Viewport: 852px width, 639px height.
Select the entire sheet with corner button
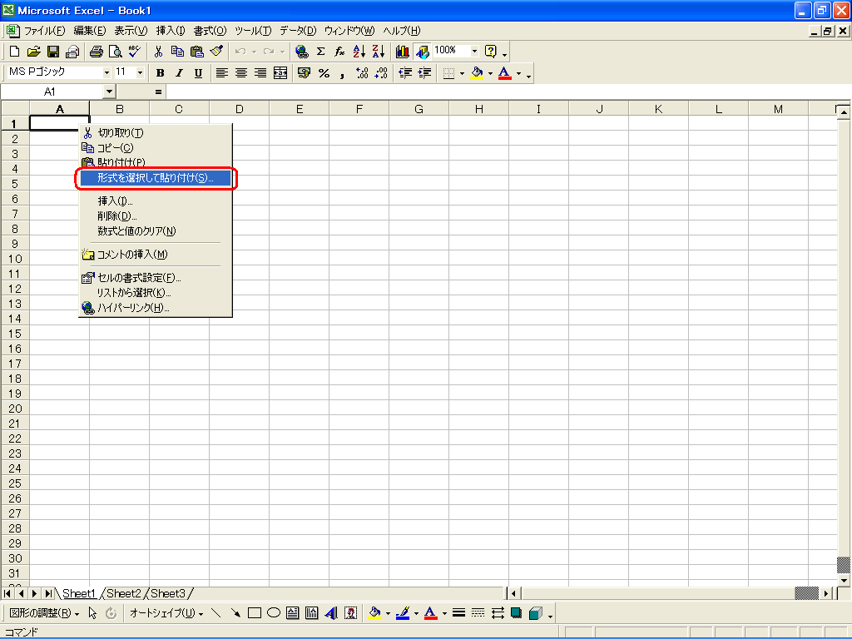(15, 109)
